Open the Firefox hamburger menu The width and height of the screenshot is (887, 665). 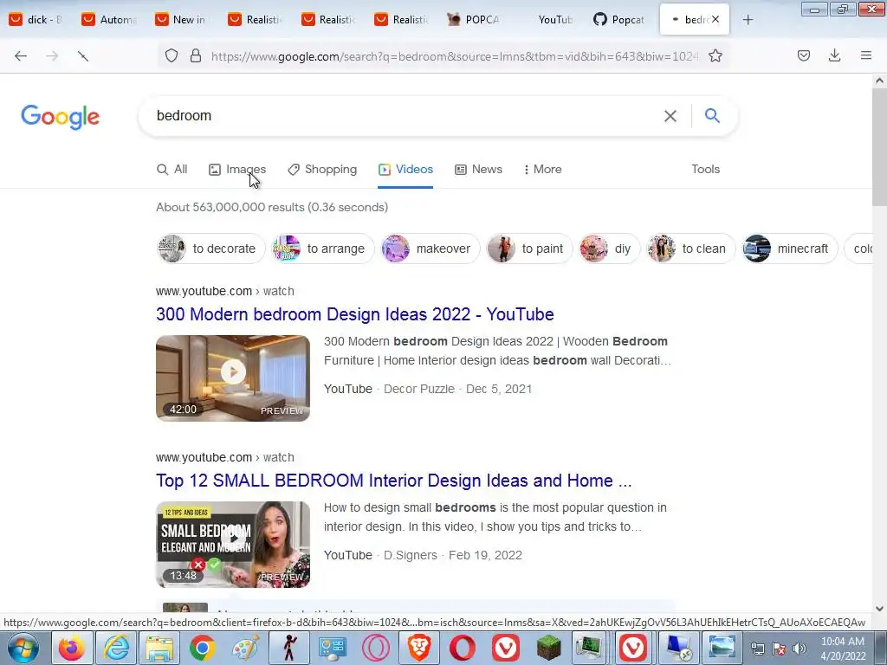[866, 55]
